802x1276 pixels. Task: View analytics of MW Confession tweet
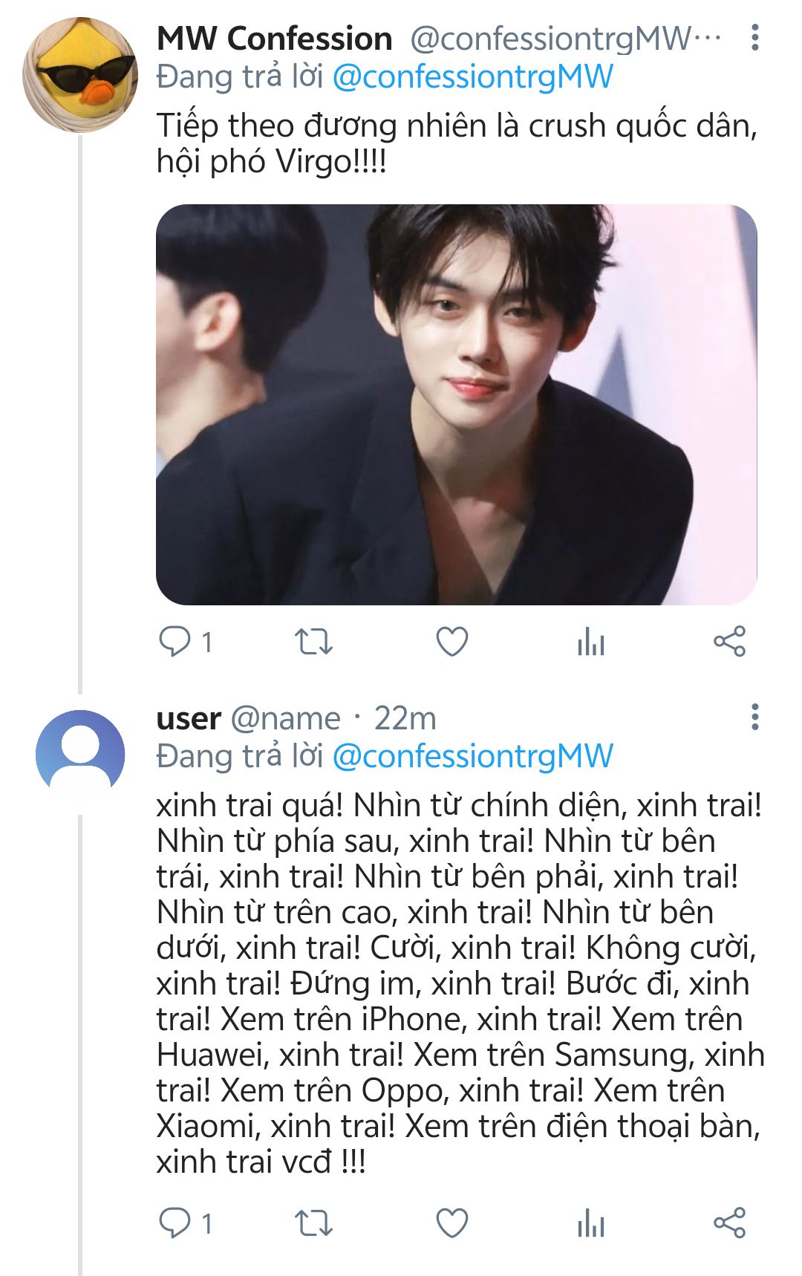(x=591, y=642)
